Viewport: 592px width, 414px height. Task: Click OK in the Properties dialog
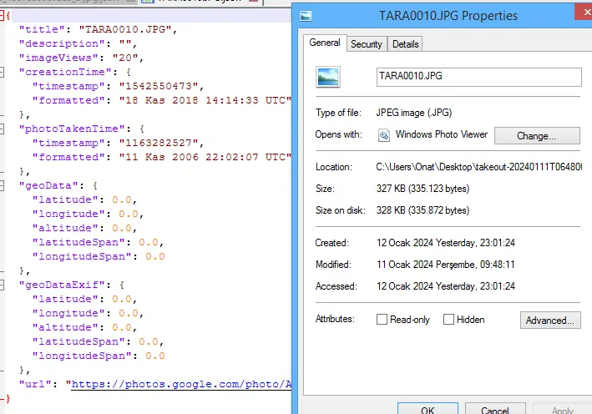point(428,409)
